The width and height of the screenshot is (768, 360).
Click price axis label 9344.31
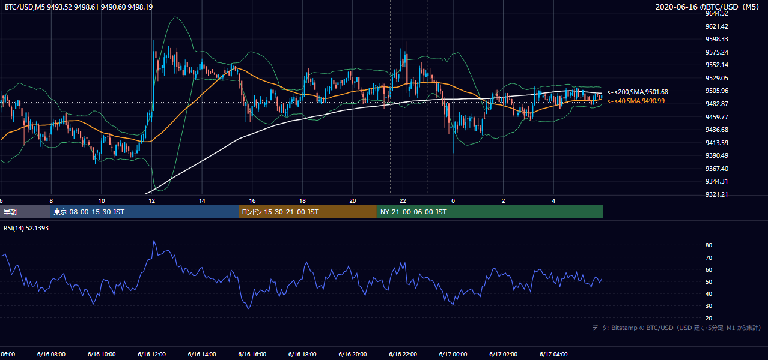(717, 181)
